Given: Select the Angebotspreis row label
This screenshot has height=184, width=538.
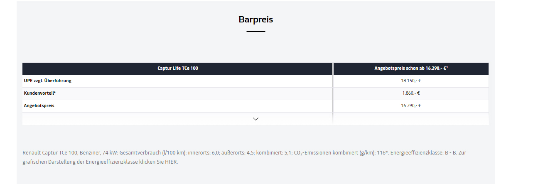Looking at the screenshot, I should (39, 105).
